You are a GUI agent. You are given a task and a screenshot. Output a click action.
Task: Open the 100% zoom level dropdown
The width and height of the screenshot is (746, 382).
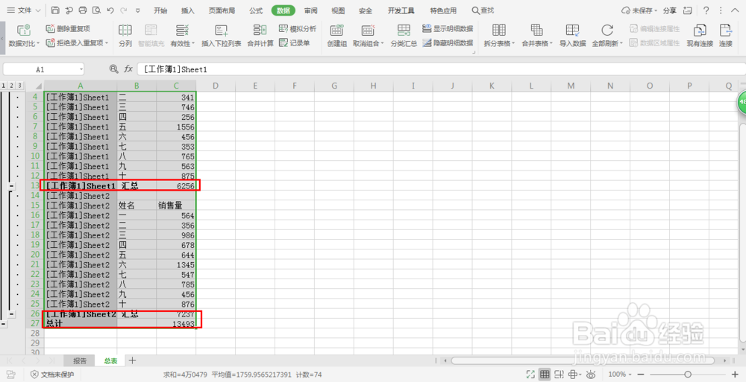[619, 375]
